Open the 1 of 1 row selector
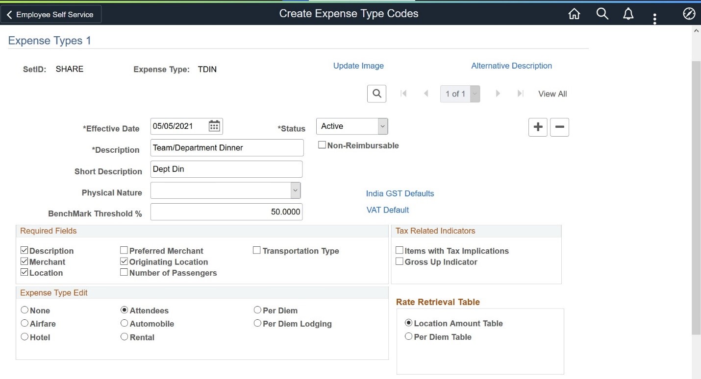 pos(460,94)
